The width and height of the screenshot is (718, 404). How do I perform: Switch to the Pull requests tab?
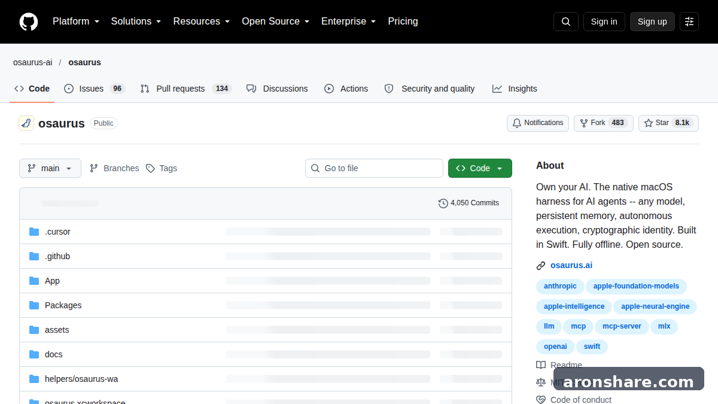[x=185, y=89]
